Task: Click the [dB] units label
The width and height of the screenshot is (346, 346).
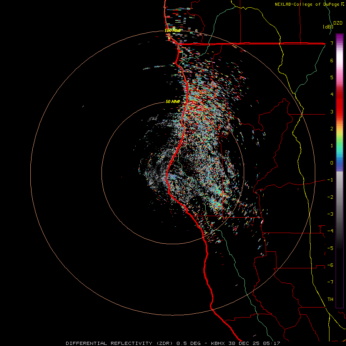Action: point(328,27)
